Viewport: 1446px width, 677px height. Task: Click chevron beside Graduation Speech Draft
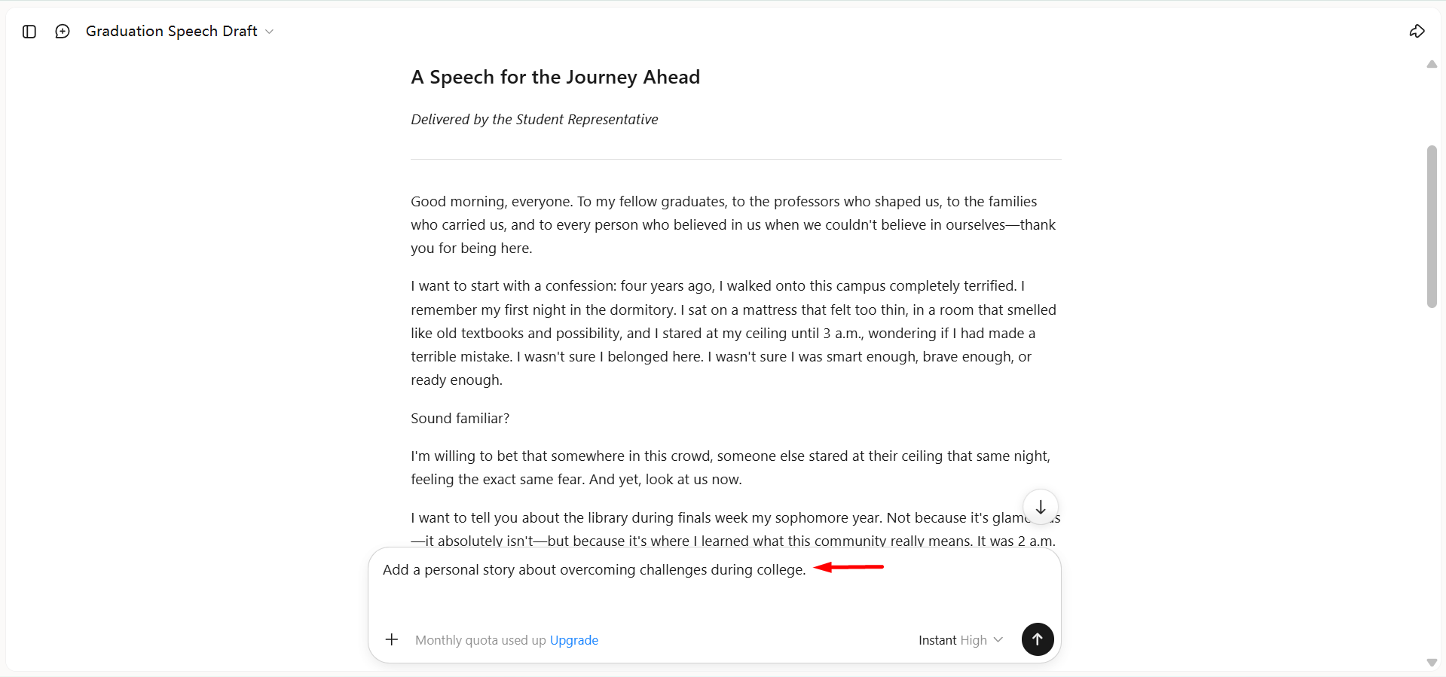tap(269, 32)
